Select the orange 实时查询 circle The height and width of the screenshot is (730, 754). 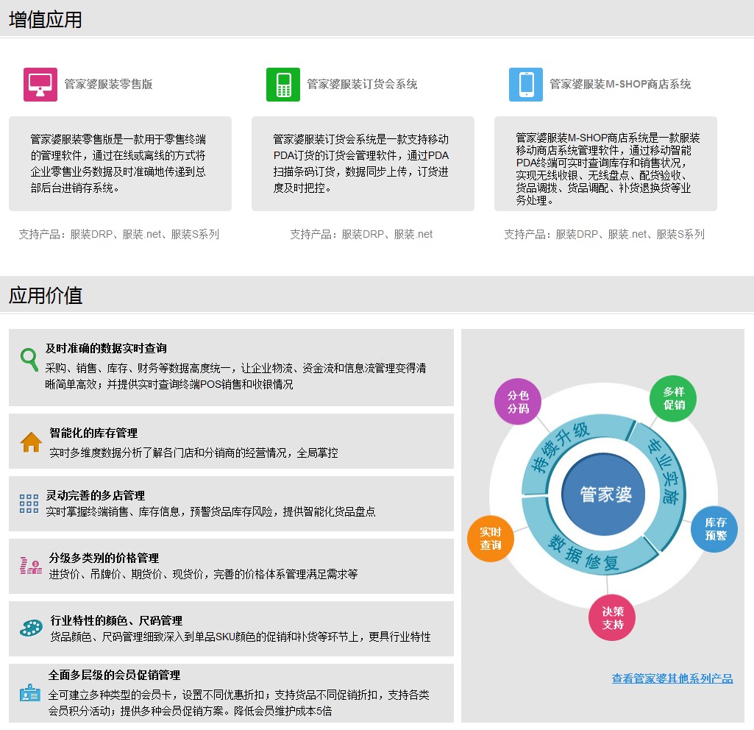pyautogui.click(x=491, y=539)
